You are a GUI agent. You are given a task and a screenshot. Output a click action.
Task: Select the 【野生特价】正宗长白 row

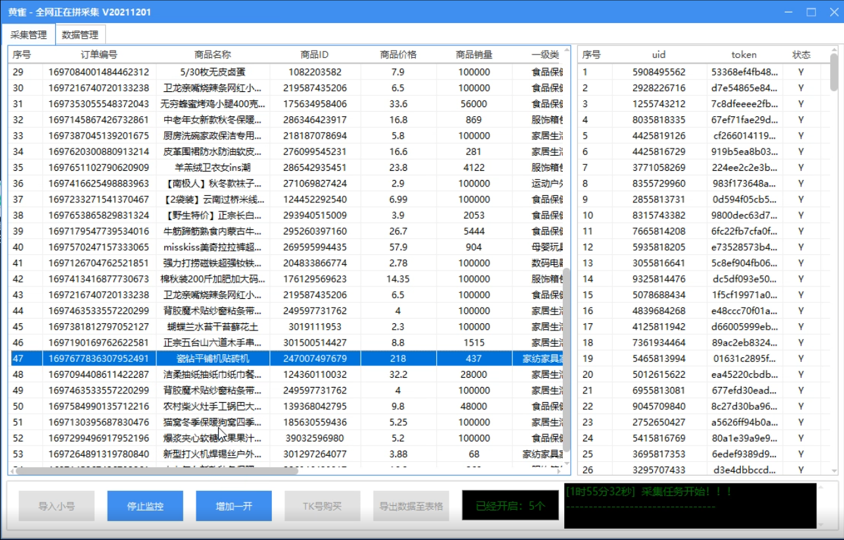click(286, 215)
